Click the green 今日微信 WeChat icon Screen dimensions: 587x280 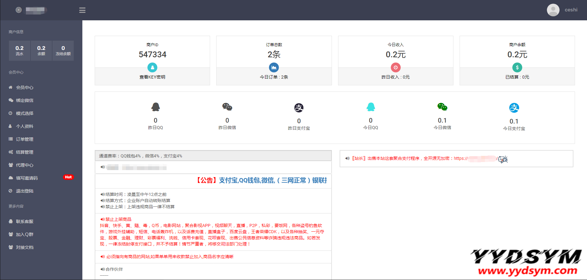coord(442,107)
